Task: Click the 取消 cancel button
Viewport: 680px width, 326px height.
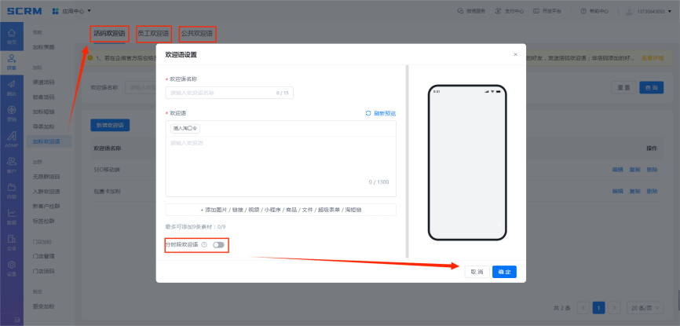Action: [476, 271]
